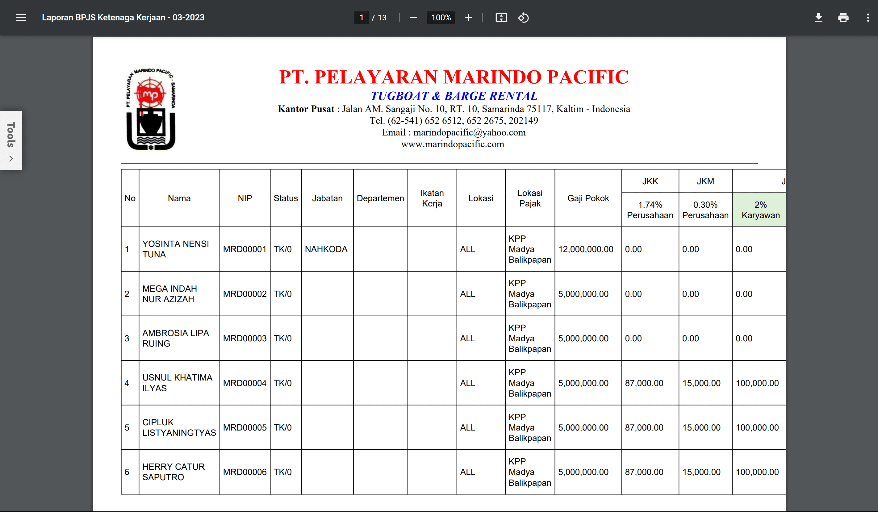Image resolution: width=878 pixels, height=512 pixels.
Task: Click the NAHKODA jabatan cell
Action: coord(326,249)
